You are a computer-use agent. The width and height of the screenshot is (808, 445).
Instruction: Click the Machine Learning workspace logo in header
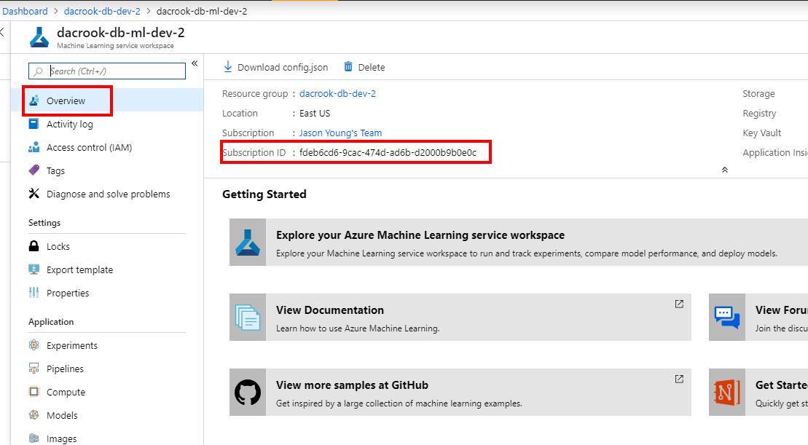coord(39,37)
